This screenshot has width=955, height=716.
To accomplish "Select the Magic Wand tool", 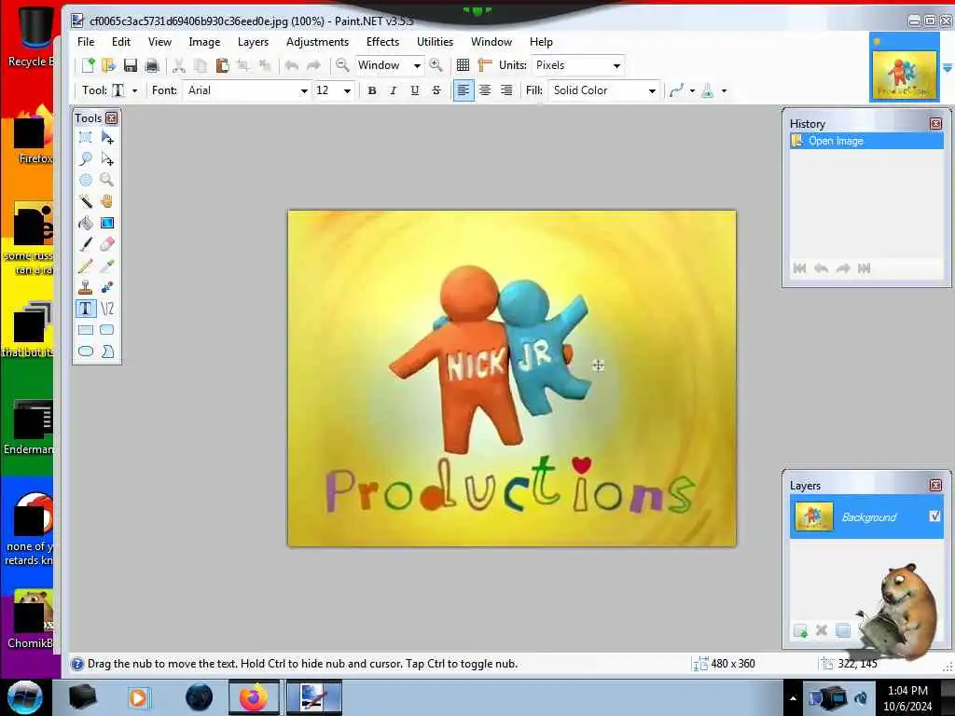I will point(86,201).
